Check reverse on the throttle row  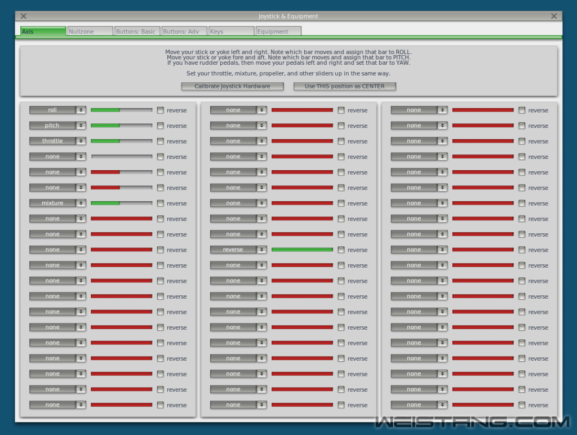coord(161,141)
